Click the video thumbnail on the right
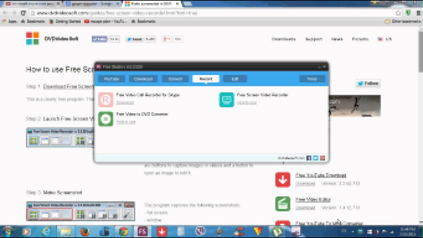The height and width of the screenshot is (238, 423). pos(354,106)
